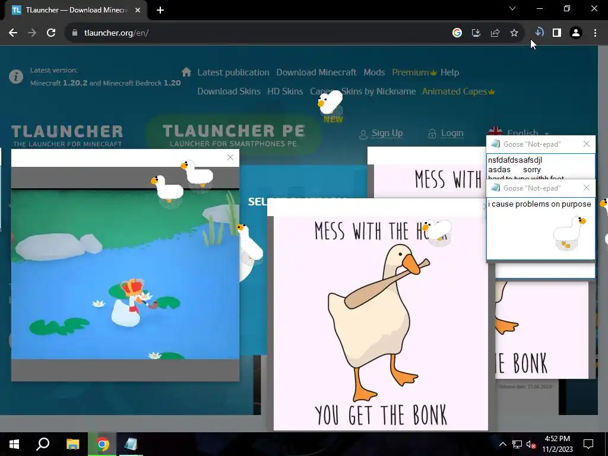Open the Help menu item
Viewport: 608px width, 456px height.
point(450,72)
